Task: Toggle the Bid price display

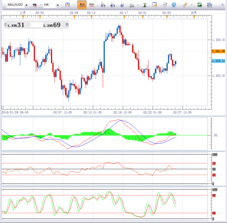Action: [82, 5]
